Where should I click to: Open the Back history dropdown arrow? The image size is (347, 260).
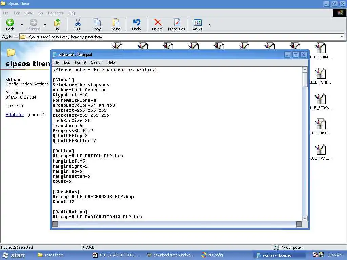coord(22,25)
